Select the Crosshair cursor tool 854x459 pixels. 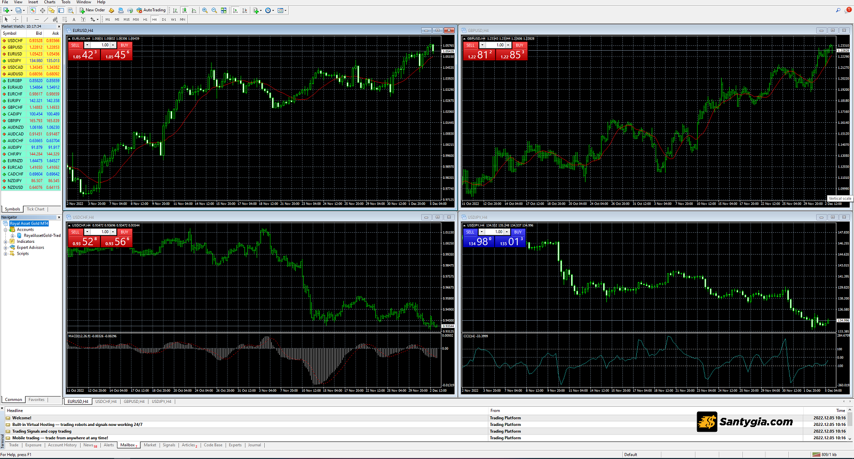pyautogui.click(x=15, y=19)
